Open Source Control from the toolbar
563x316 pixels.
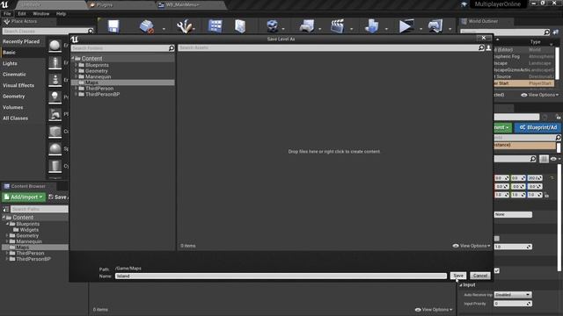pyautogui.click(x=147, y=26)
